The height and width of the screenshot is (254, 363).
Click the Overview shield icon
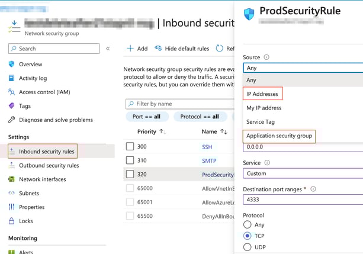click(12, 64)
